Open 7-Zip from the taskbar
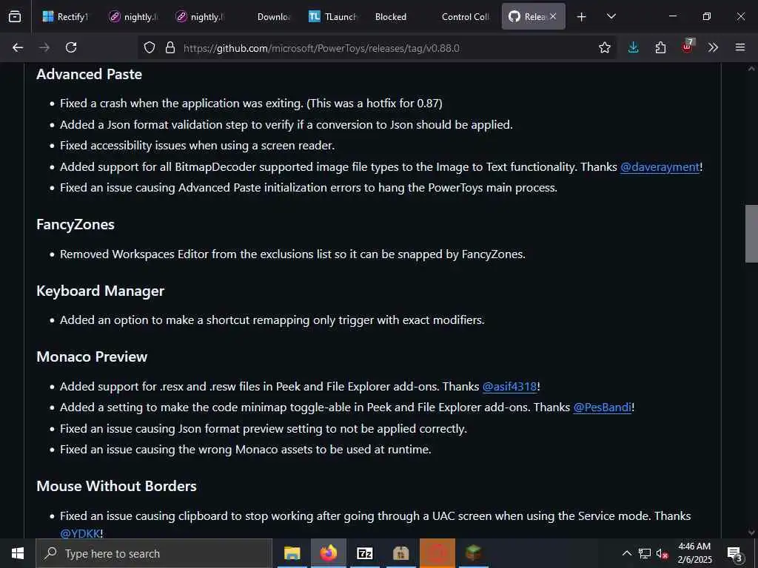The image size is (758, 568). pos(364,553)
